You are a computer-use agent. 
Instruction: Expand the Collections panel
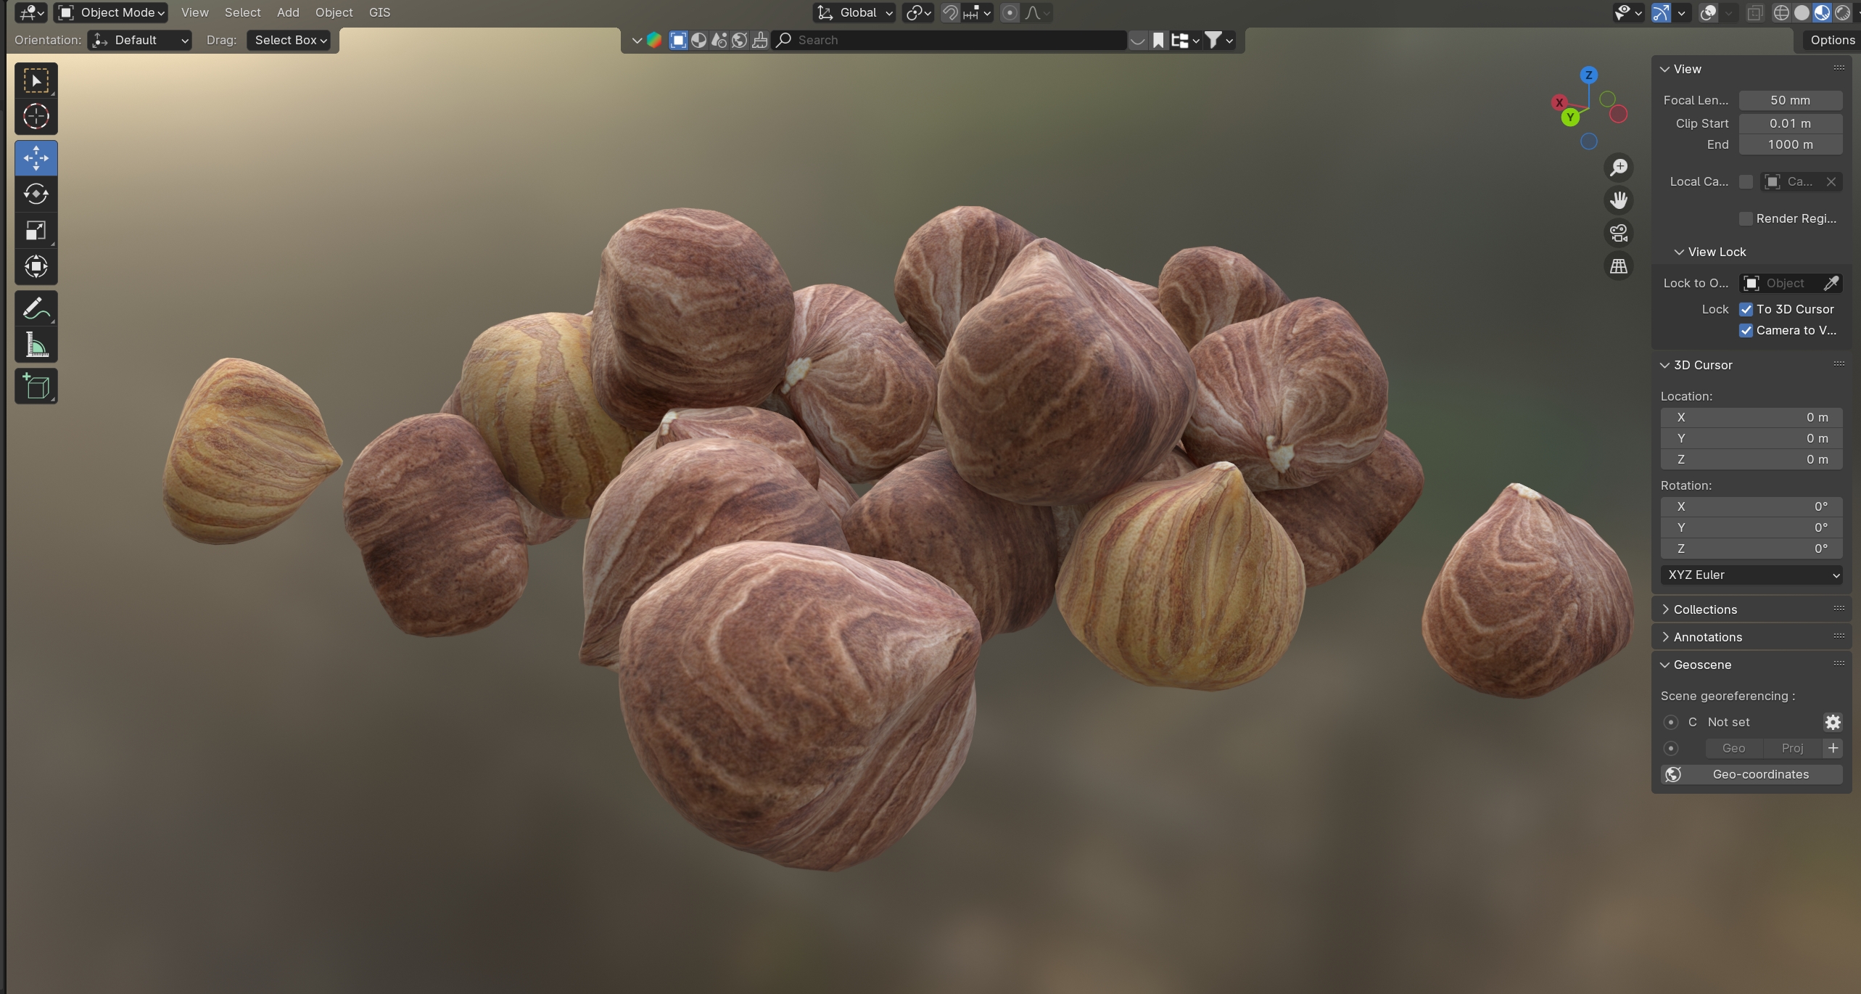tap(1704, 609)
